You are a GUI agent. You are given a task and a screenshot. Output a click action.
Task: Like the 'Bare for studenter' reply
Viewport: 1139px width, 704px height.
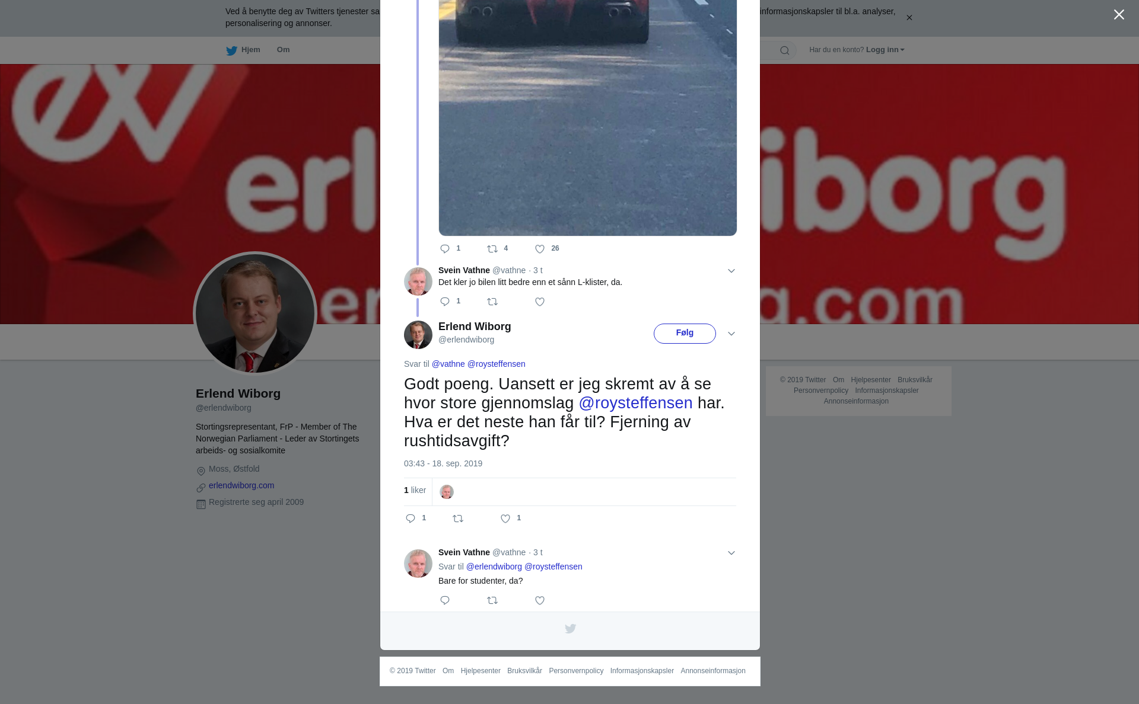[540, 601]
